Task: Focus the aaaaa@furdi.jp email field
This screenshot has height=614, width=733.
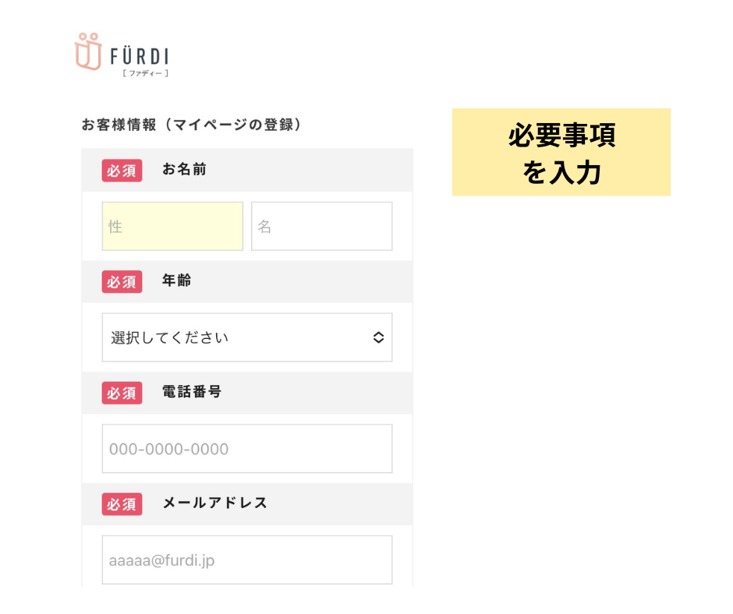Action: [x=247, y=559]
